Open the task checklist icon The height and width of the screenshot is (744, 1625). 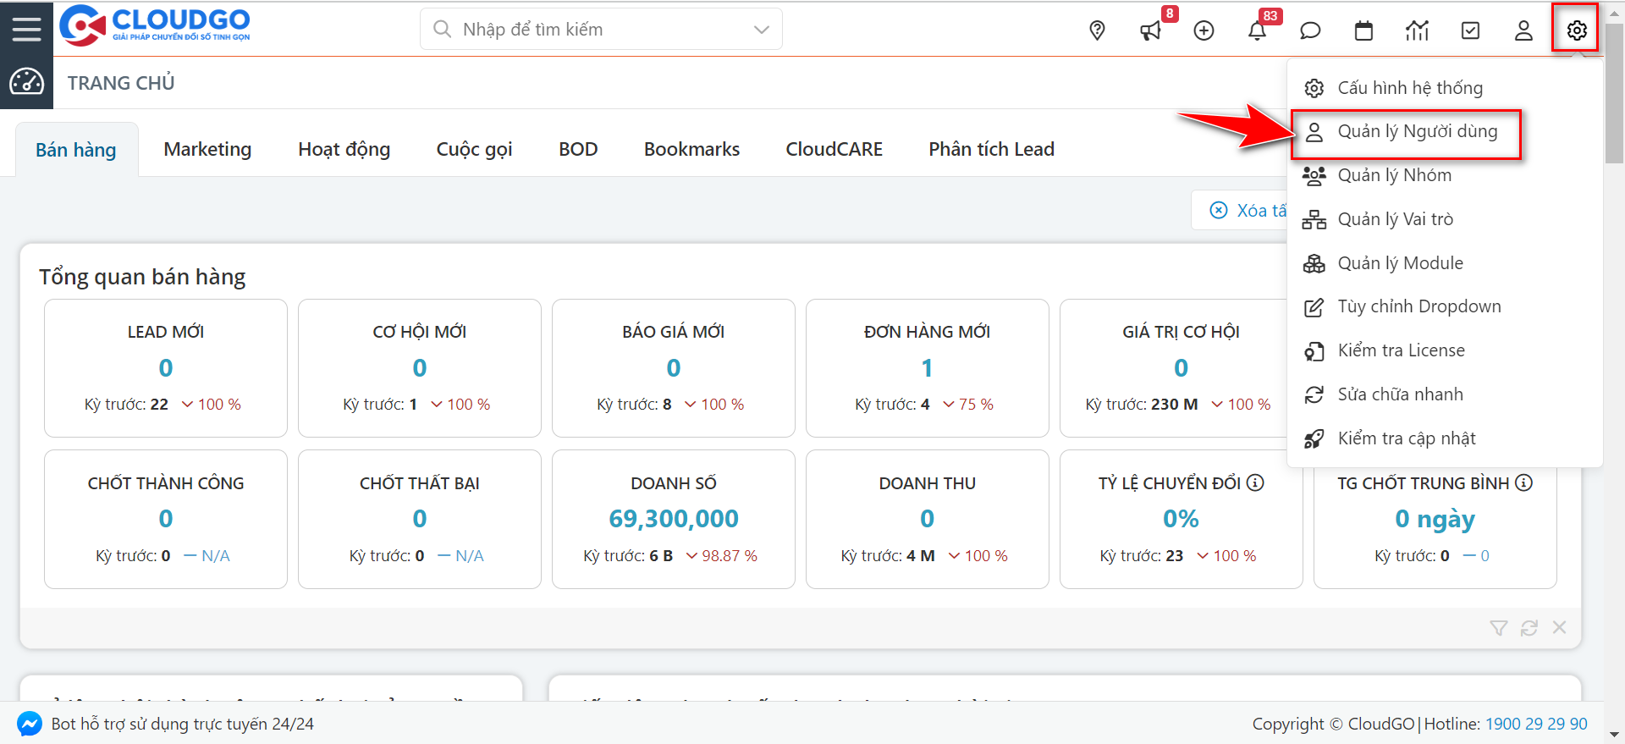pyautogui.click(x=1471, y=30)
